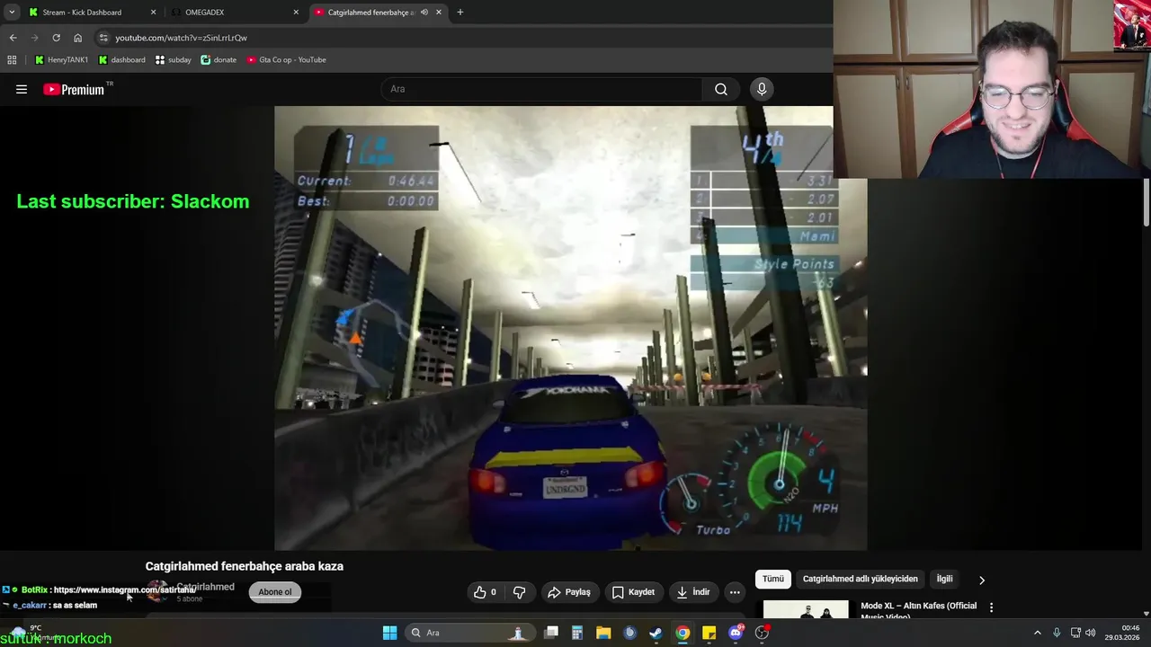Screen dimensions: 1151x647
Task: Expand the tab search dropdown arrow
Action: coord(12,13)
